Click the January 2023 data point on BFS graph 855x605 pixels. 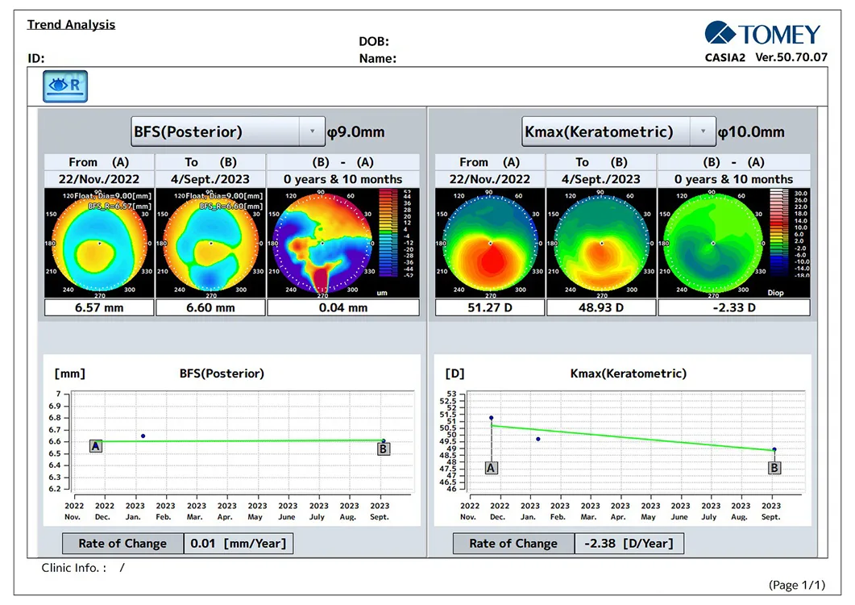pos(143,436)
